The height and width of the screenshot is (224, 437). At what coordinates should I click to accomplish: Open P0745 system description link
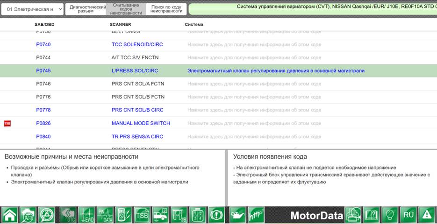click(x=276, y=70)
